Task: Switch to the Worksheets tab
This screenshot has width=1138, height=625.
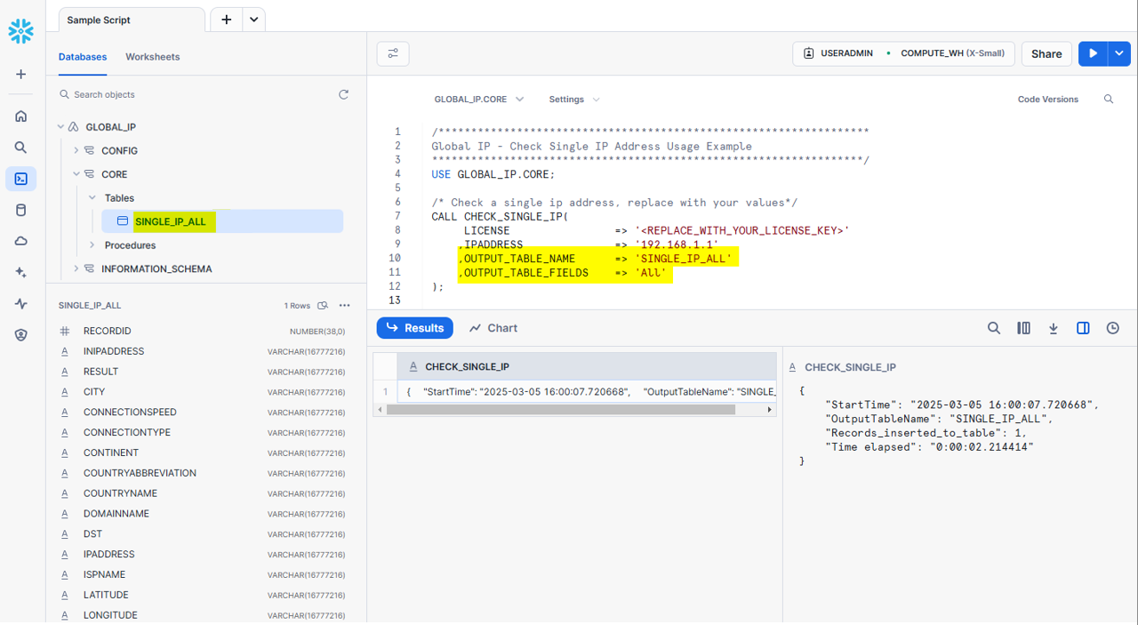Action: click(x=153, y=57)
